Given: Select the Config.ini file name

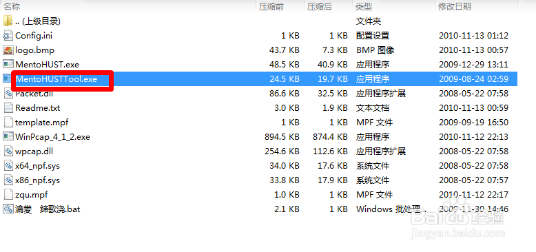Looking at the screenshot, I should [x=34, y=36].
